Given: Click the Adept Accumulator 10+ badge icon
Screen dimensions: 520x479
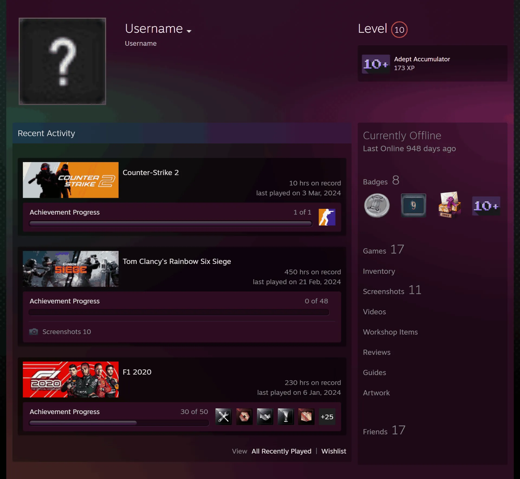Looking at the screenshot, I should click(376, 64).
